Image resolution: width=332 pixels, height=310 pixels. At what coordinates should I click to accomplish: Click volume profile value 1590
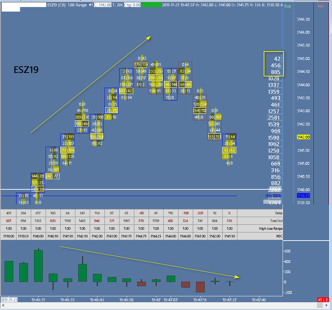[274, 137]
